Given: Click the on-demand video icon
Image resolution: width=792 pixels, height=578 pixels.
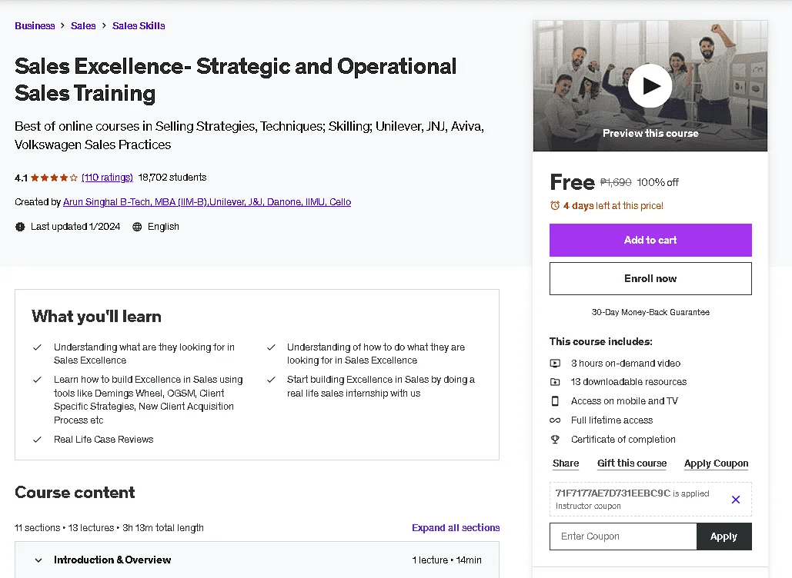Looking at the screenshot, I should 555,363.
